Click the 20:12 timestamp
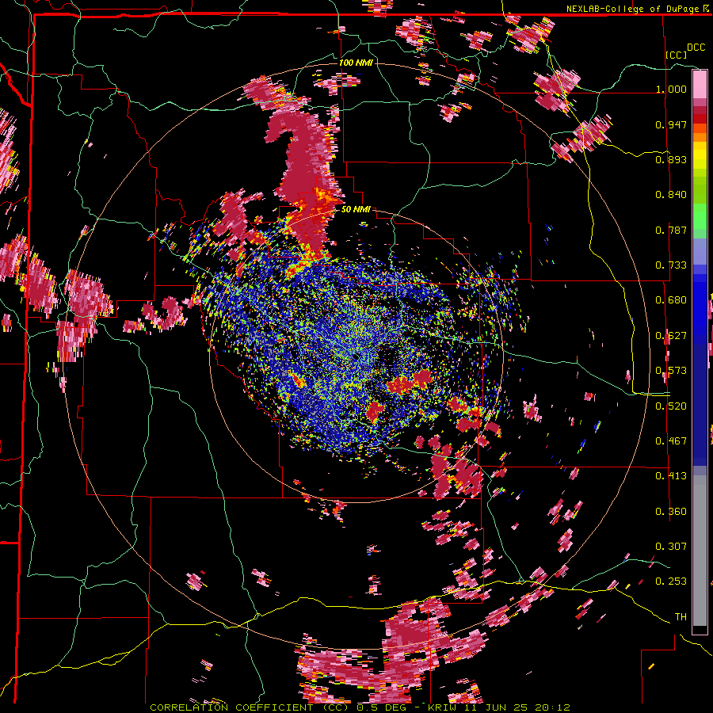713x713 pixels. 554,707
